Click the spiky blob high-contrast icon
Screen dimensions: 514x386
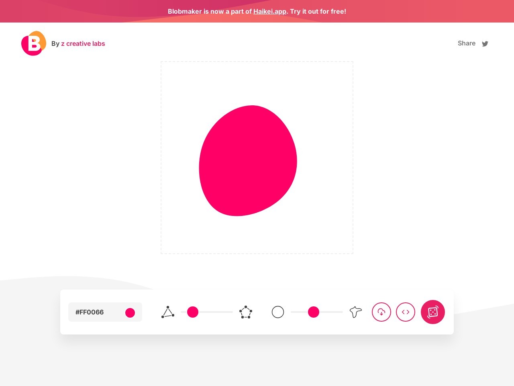coord(355,312)
